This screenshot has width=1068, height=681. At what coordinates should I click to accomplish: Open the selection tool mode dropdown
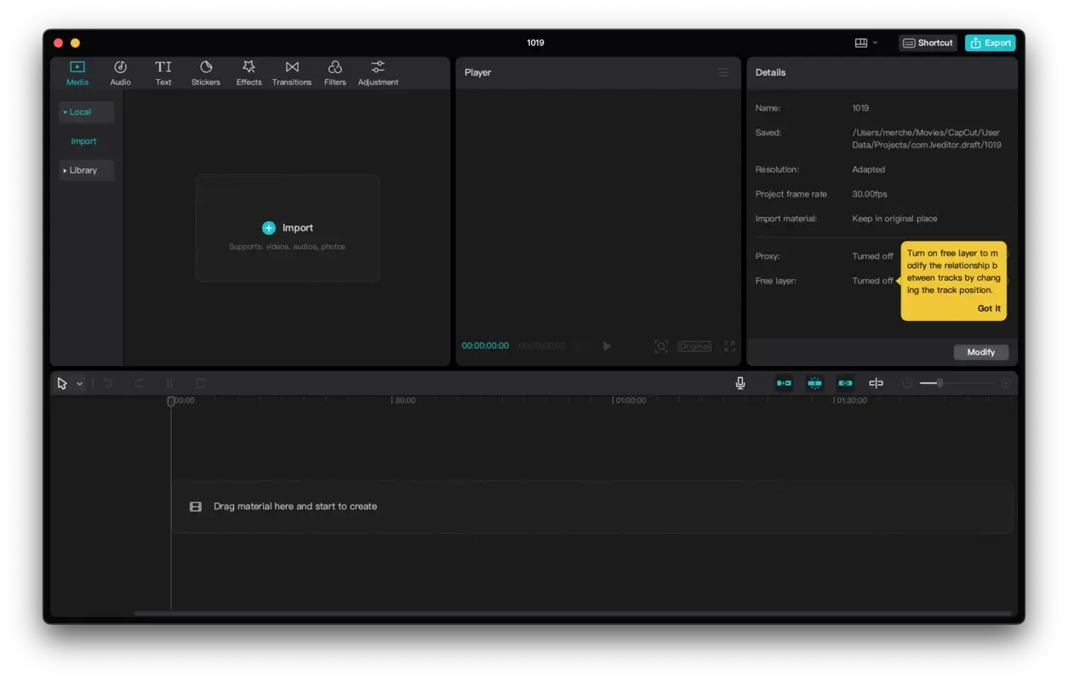tap(80, 384)
